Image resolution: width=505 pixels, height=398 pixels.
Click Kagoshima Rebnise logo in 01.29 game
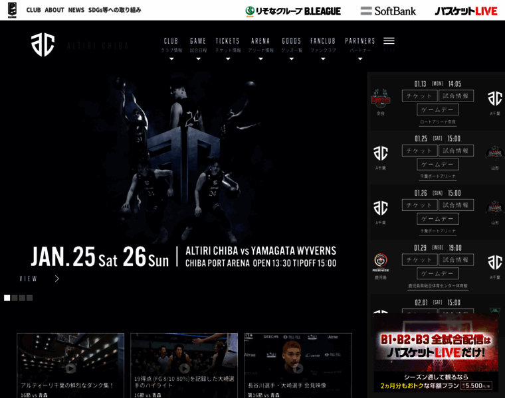click(x=380, y=262)
